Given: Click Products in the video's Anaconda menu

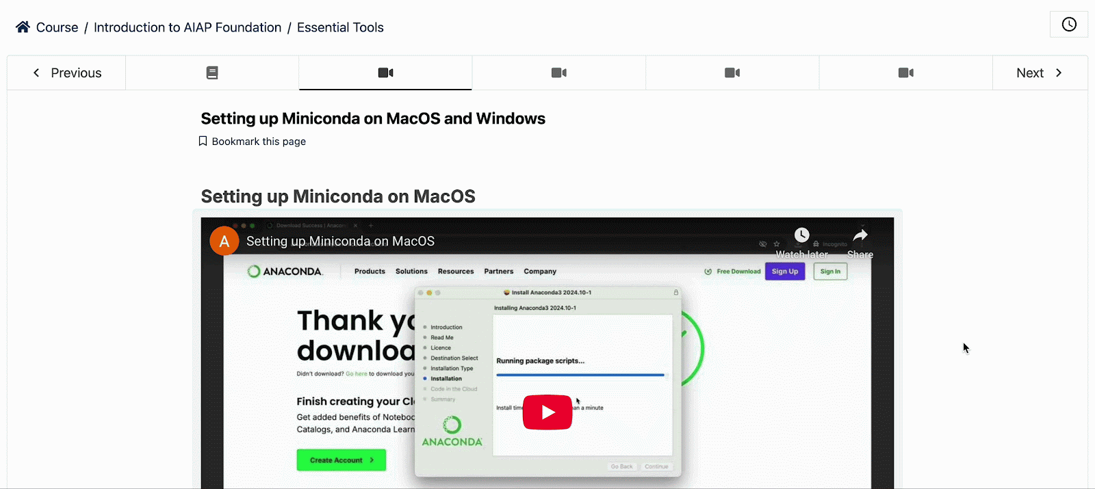Looking at the screenshot, I should click(370, 272).
